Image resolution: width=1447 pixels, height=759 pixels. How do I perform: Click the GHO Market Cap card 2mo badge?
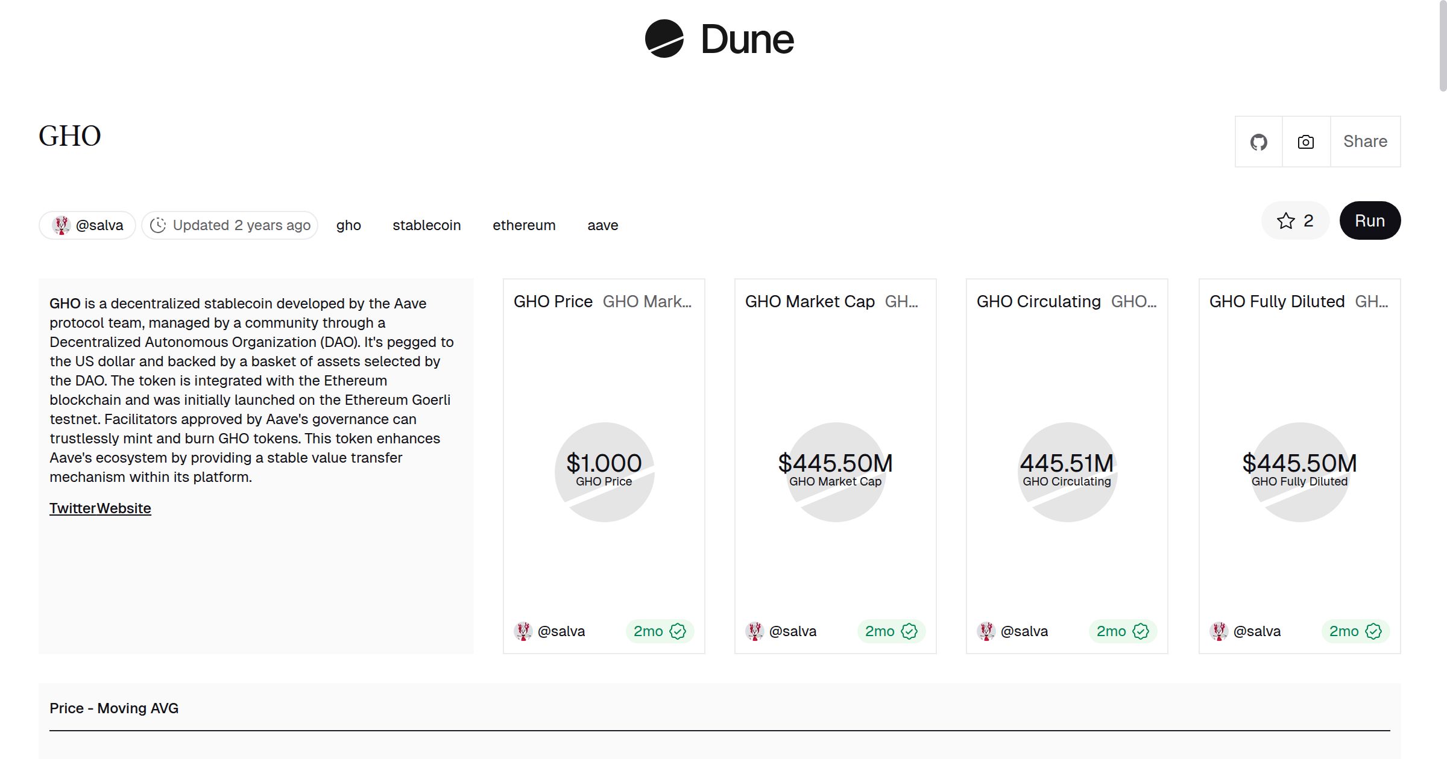point(891,631)
